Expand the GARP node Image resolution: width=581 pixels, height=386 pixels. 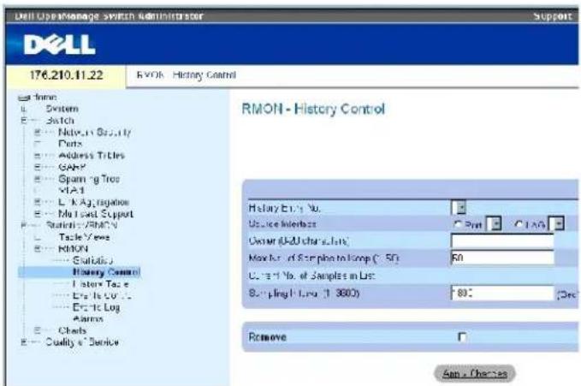tap(37, 167)
